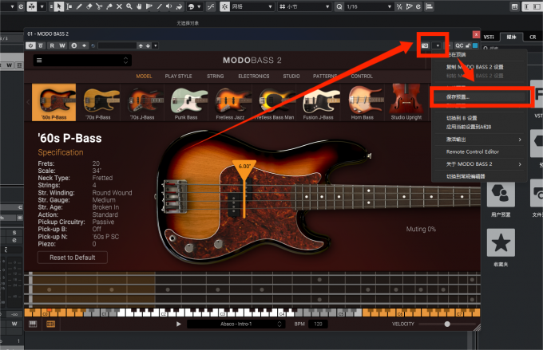The image size is (543, 350).
Task: Toggle plugin power activate button
Action: (30, 45)
